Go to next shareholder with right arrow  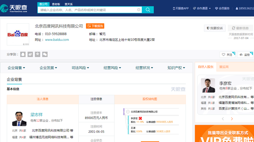(232, 119)
